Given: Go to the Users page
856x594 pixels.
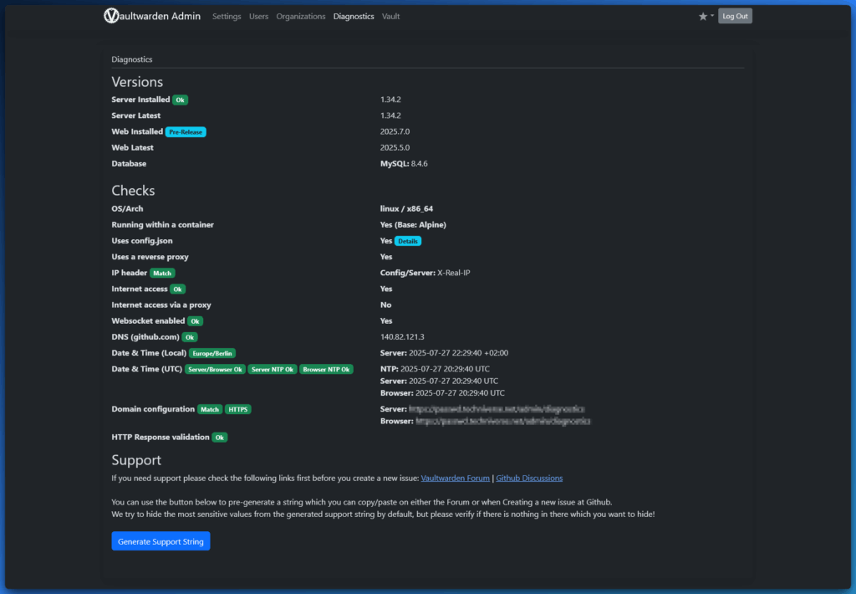Looking at the screenshot, I should [259, 17].
